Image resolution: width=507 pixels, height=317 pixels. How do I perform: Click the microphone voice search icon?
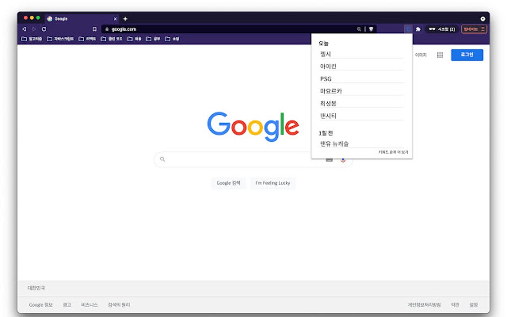343,159
